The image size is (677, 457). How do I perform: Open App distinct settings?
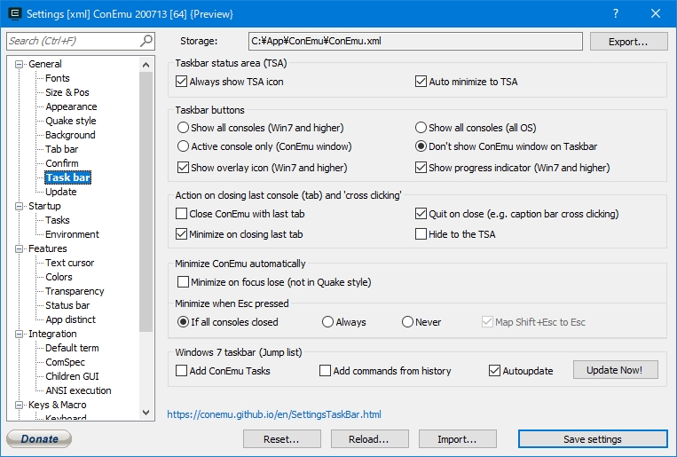(x=70, y=319)
